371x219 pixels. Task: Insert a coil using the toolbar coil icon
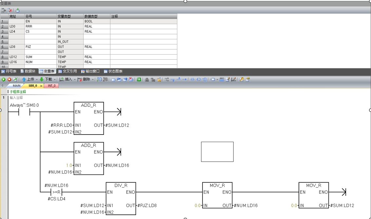[198, 80]
